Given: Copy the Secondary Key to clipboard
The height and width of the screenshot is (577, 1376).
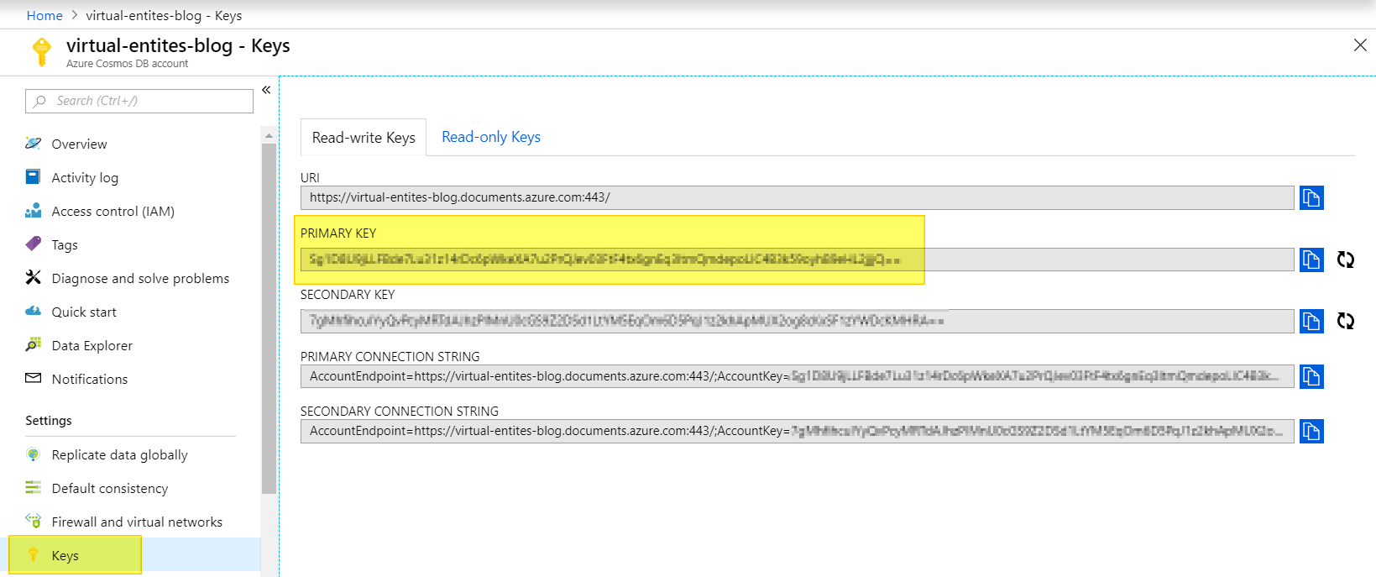Looking at the screenshot, I should tap(1311, 321).
